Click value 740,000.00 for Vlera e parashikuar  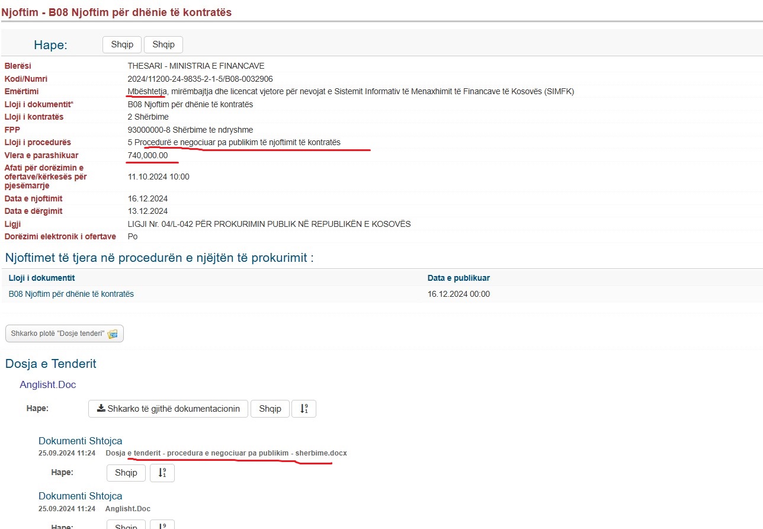coord(148,155)
